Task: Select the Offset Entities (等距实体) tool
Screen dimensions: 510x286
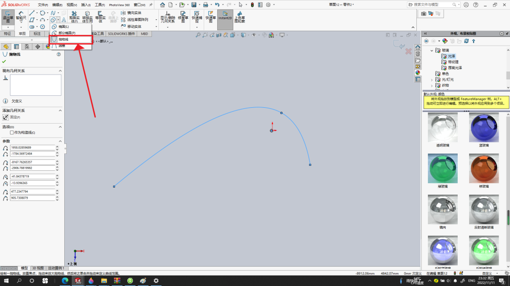Action: [100, 17]
